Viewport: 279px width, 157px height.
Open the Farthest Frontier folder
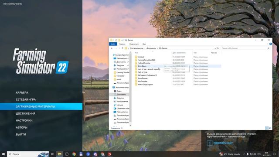[144, 63]
